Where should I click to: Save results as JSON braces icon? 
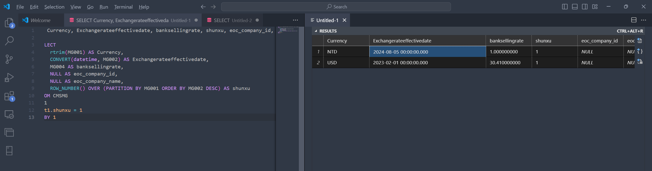click(640, 51)
